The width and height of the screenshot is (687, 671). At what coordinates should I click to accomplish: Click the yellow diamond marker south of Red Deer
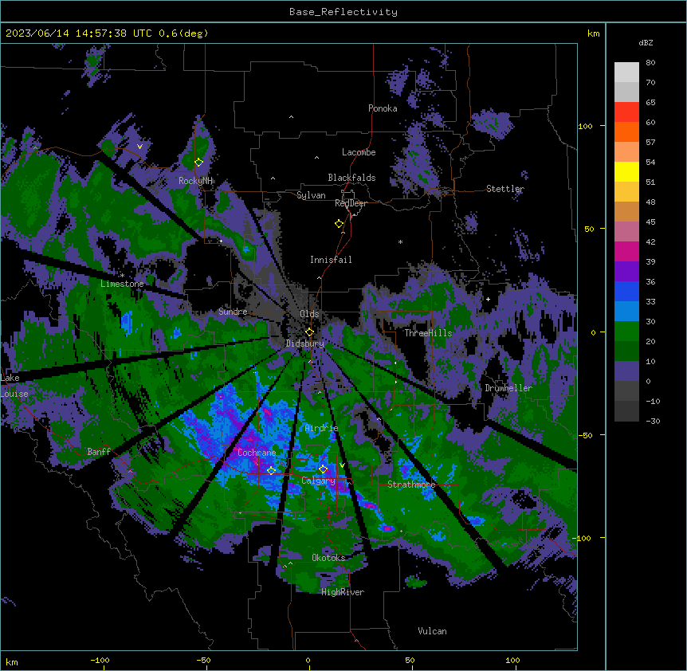coord(339,224)
